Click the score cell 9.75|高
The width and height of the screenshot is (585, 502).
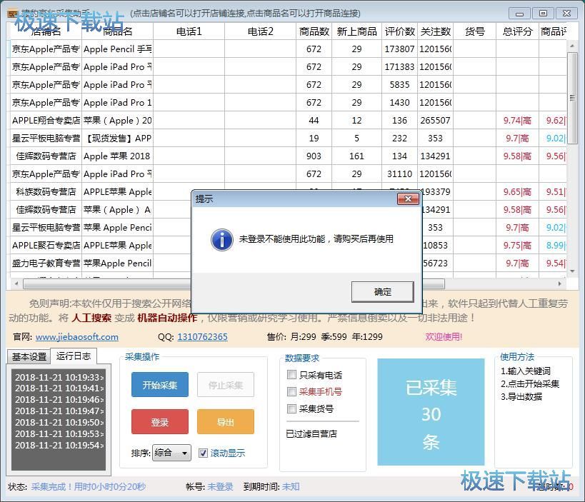[517, 246]
